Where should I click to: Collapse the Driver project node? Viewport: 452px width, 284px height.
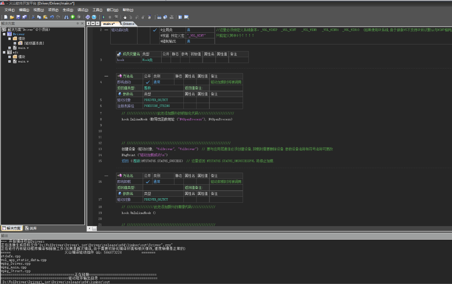pos(4,34)
